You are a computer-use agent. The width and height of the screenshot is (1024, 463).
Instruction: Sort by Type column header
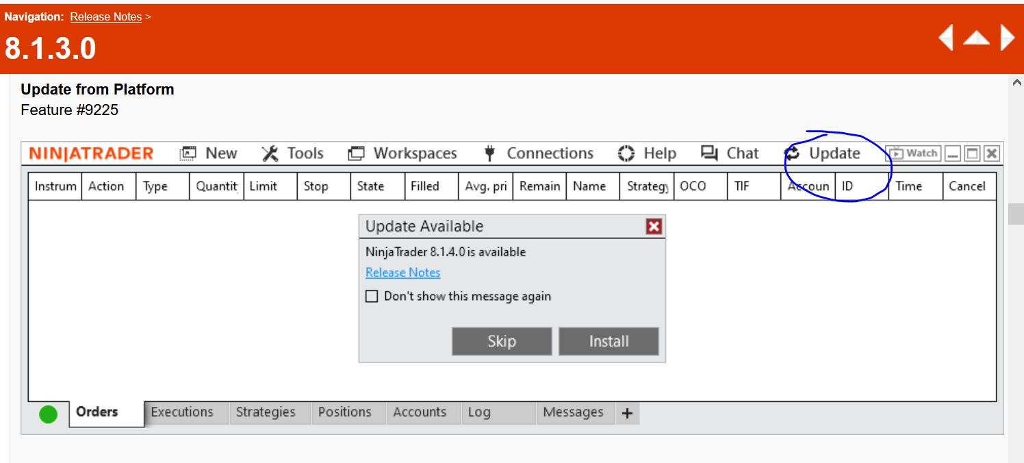162,186
